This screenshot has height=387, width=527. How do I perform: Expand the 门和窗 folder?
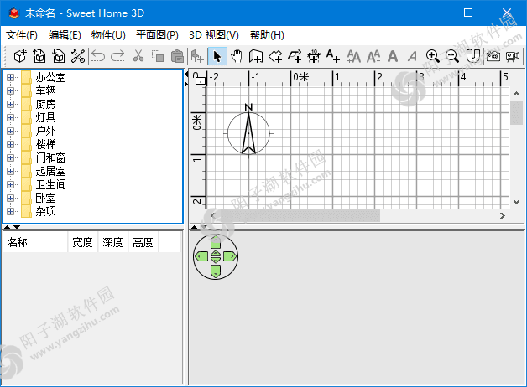pyautogui.click(x=10, y=158)
